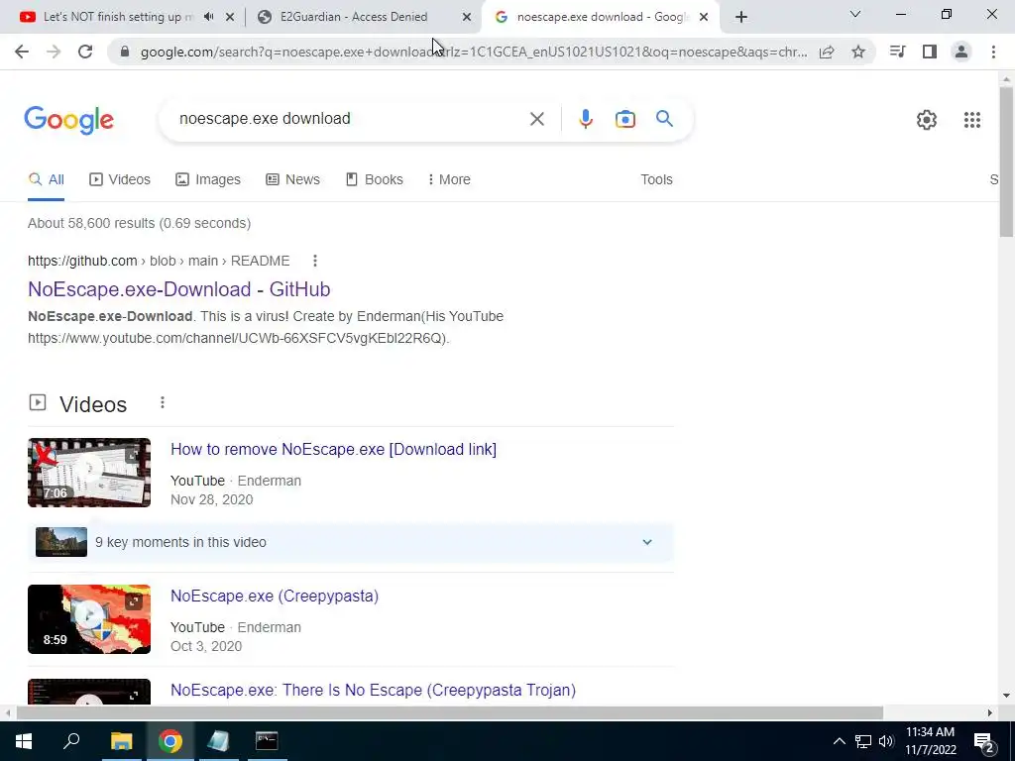Show hidden system tray icons
The image size is (1015, 761).
coord(839,741)
